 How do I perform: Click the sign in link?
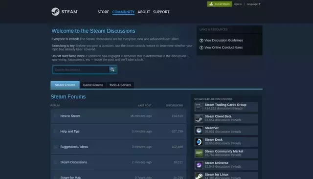coord(238,4)
